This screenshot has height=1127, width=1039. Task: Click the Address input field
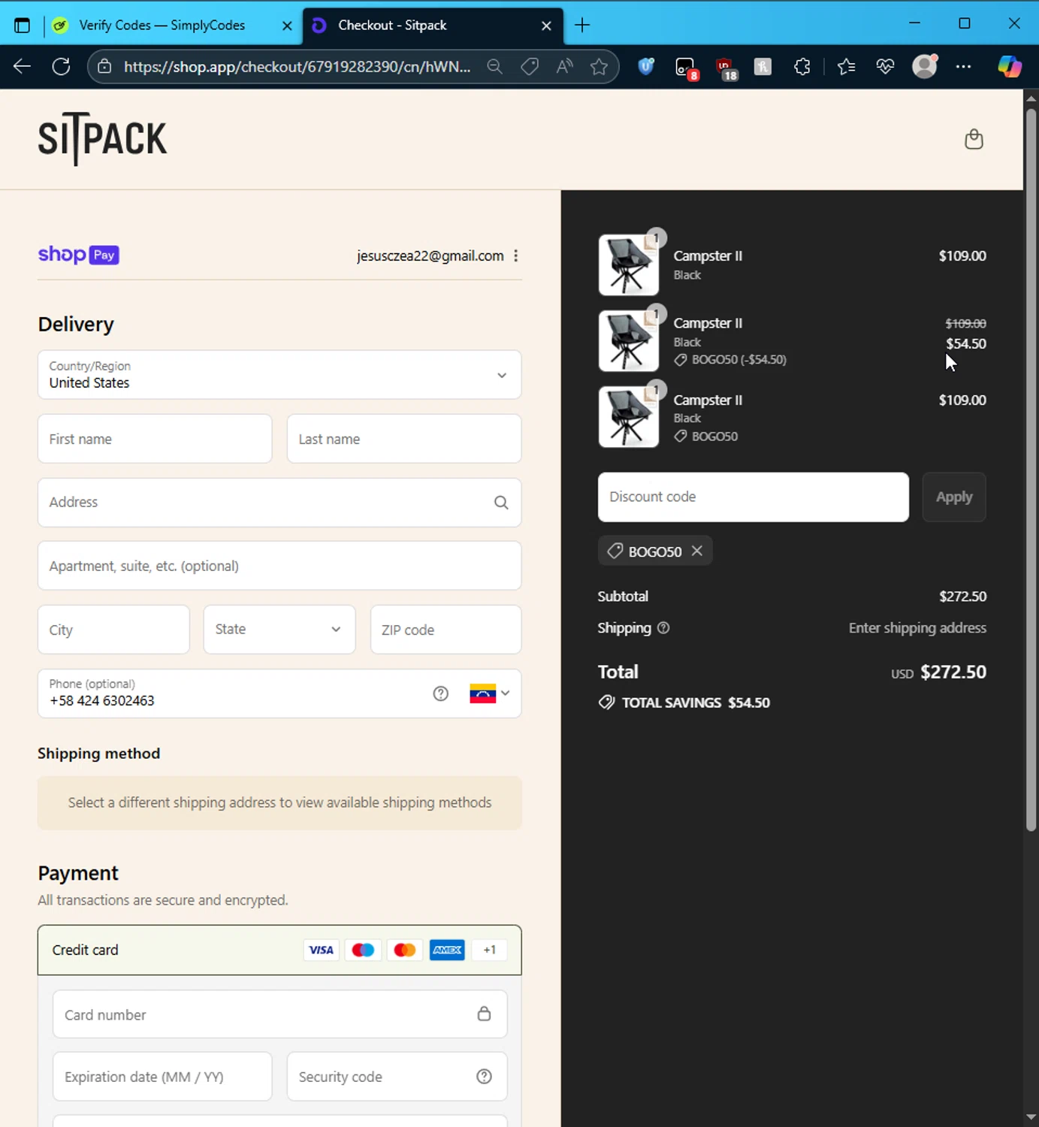click(x=279, y=503)
